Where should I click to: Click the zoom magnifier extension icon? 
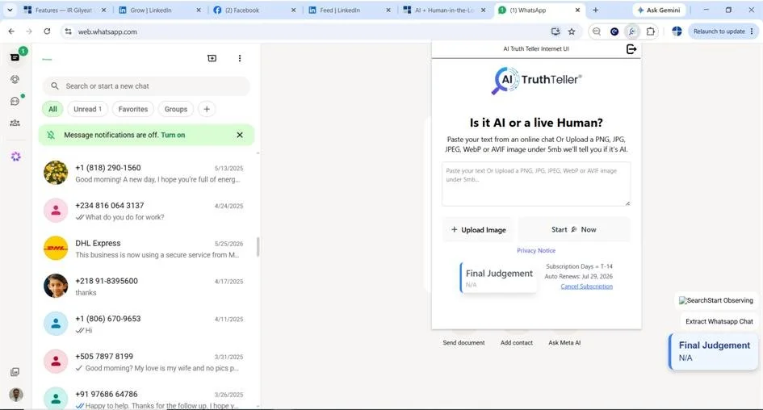click(x=597, y=31)
